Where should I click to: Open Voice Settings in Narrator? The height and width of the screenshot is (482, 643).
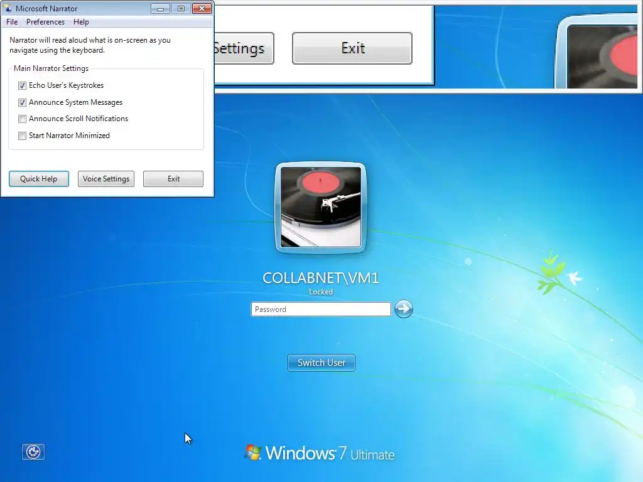(106, 179)
